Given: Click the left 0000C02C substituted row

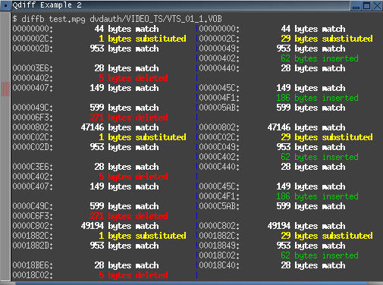Looking at the screenshot, I should (x=99, y=137).
